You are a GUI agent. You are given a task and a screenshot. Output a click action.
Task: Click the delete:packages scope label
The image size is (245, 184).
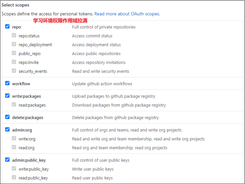coord(28,117)
